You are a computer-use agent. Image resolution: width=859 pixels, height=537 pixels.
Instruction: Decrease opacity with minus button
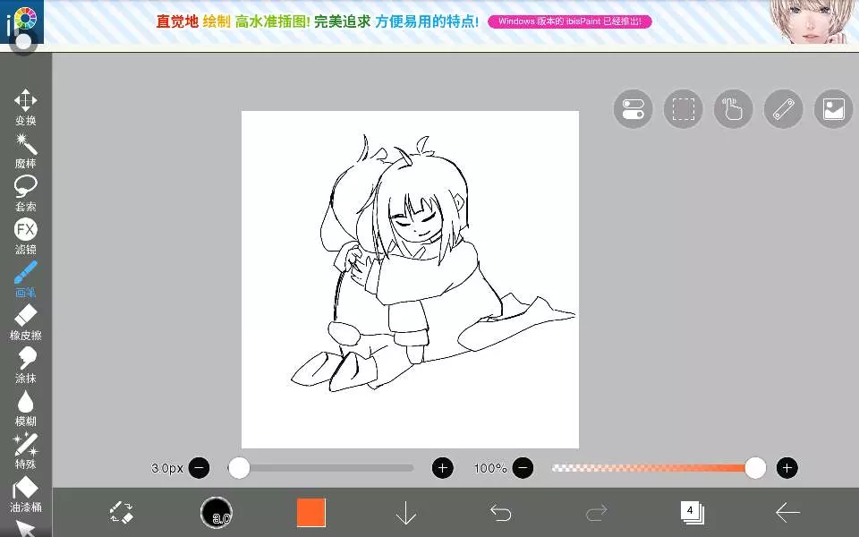pyautogui.click(x=523, y=468)
